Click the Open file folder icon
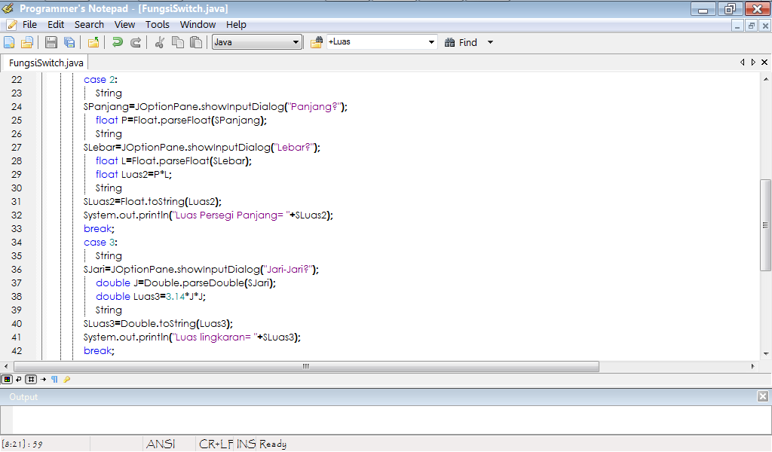The image size is (772, 452). (x=27, y=42)
